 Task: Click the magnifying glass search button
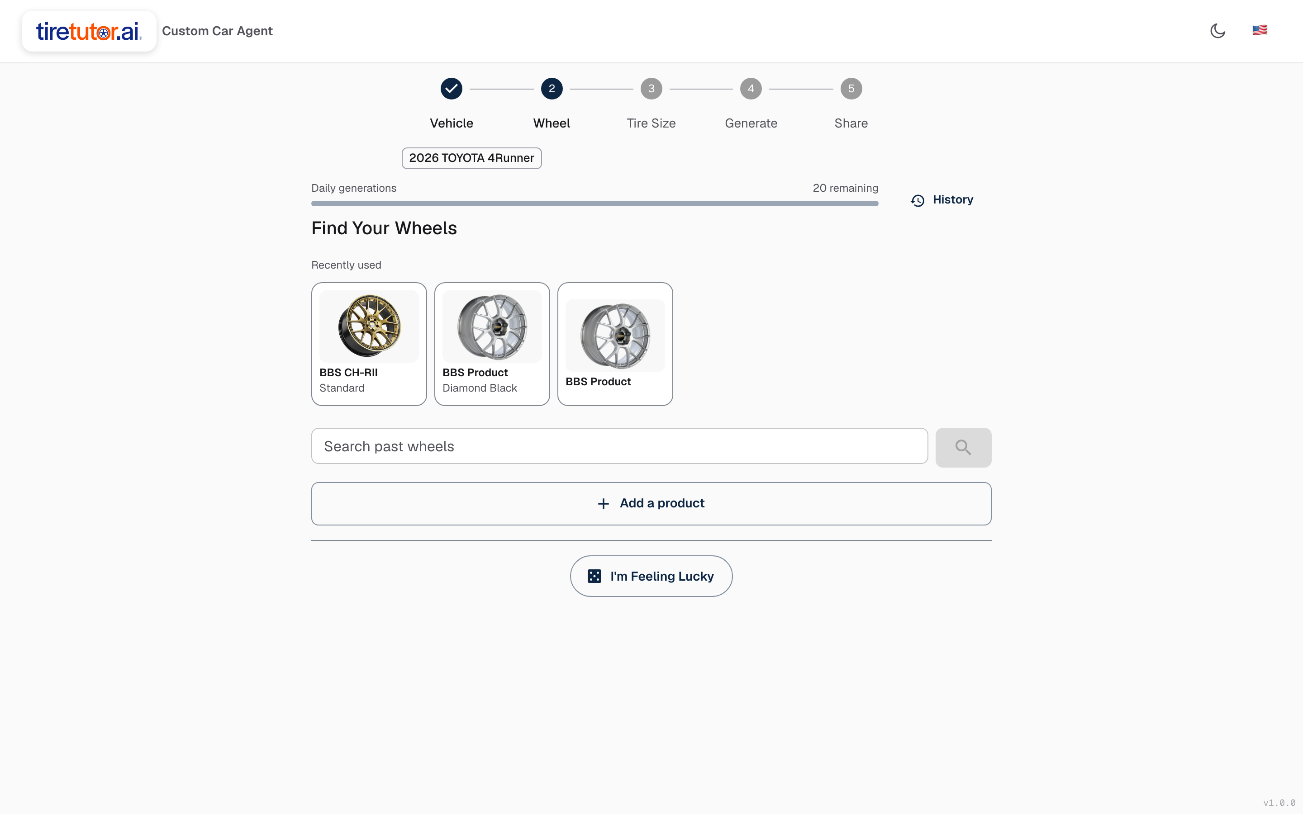coord(963,447)
